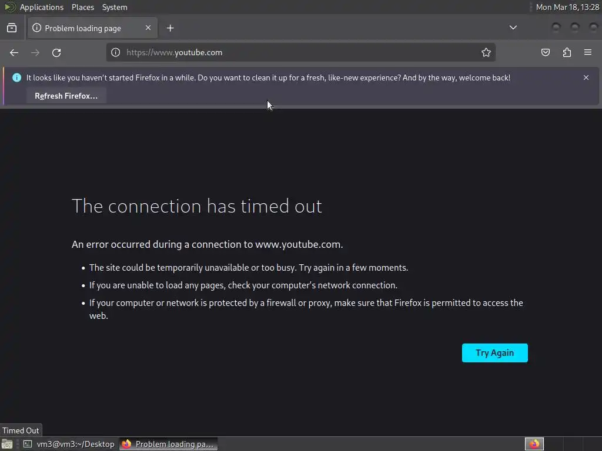Open a new tab with plus button
Screen dimensions: 602x451
pos(170,28)
